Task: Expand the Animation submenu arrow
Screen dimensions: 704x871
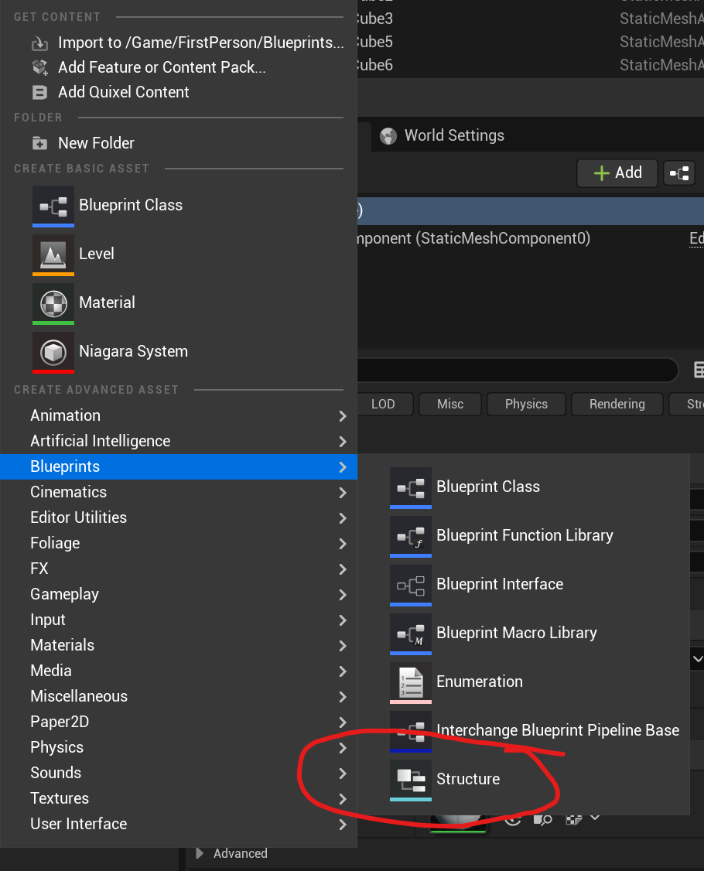Action: [342, 416]
